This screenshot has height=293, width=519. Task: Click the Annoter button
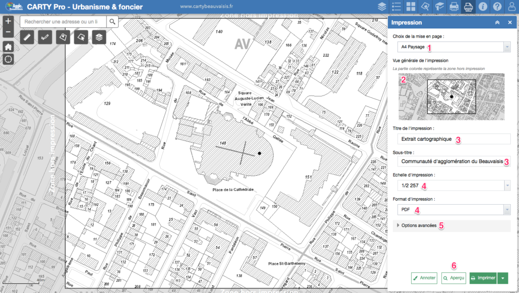[424, 278]
